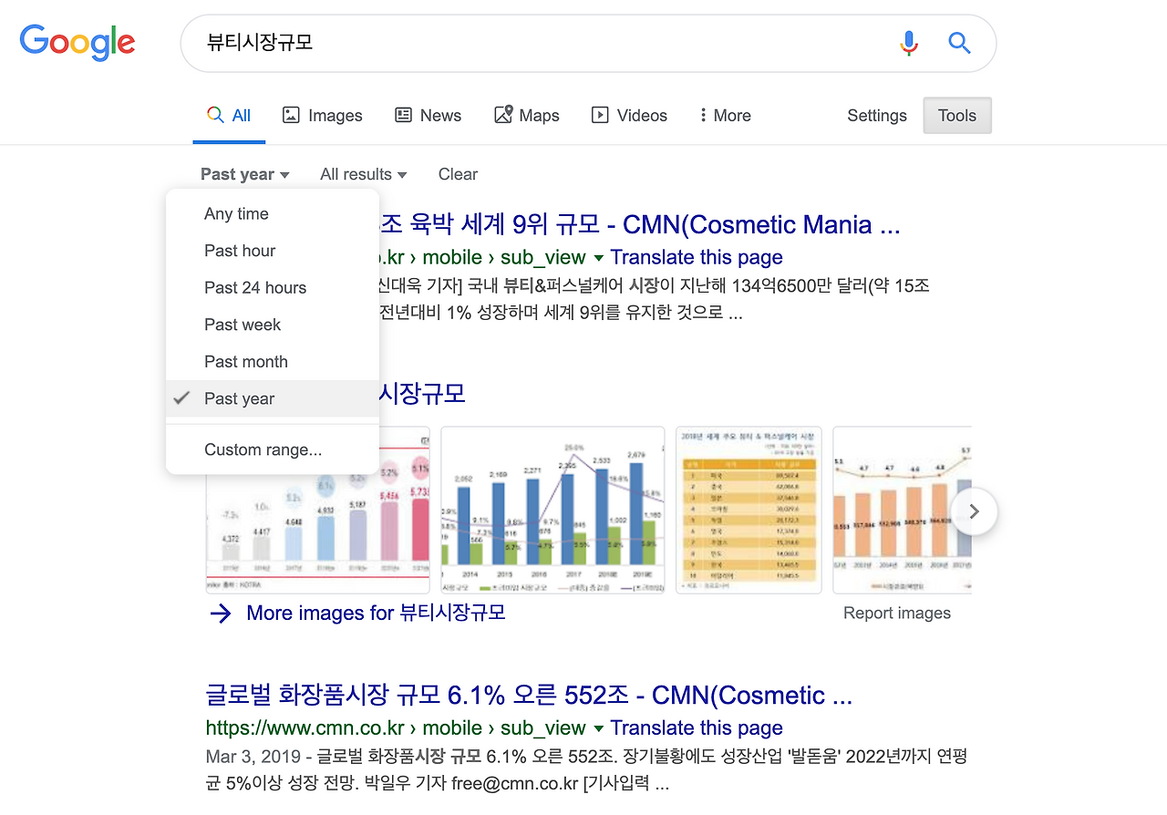
Task: Choose Any time from the menu
Action: point(273,214)
